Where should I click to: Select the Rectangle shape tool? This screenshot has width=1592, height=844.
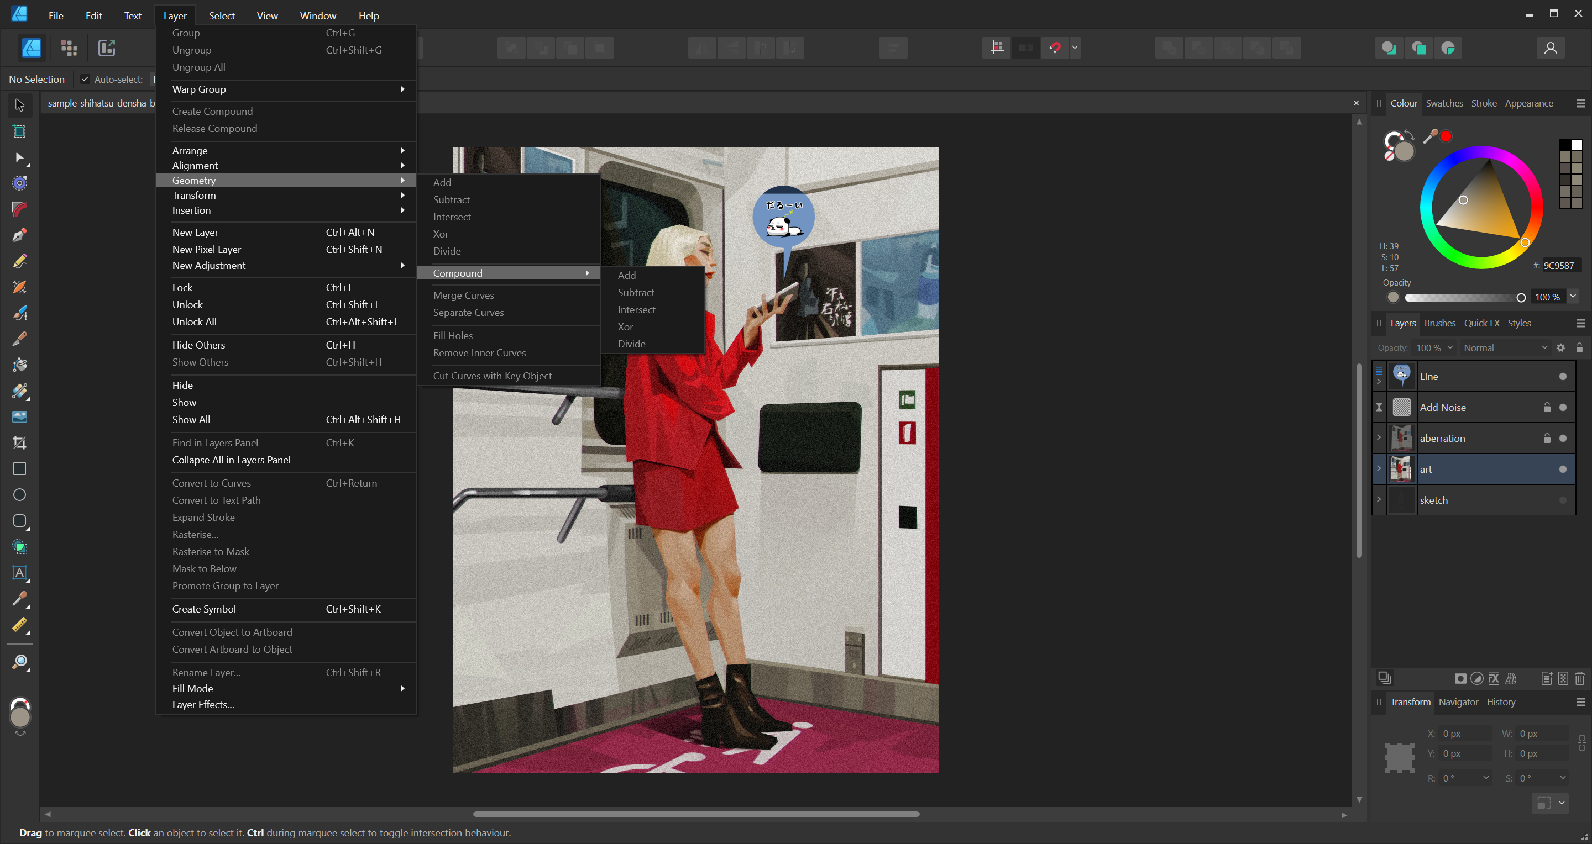coord(19,468)
